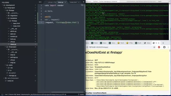Screen dimensions: 171x96
Task: Bookmark page with star icon
Action: coord(154,47)
